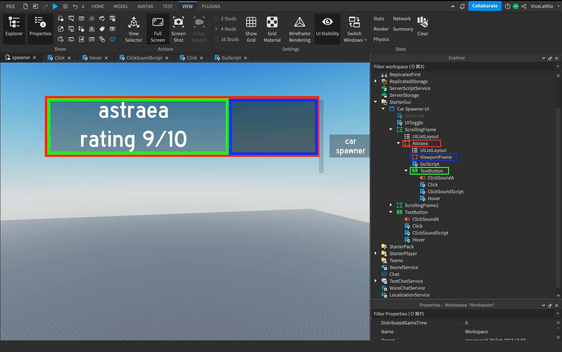562x352 pixels.
Task: Switch to the MODEL ribbon tab
Action: pos(121,6)
